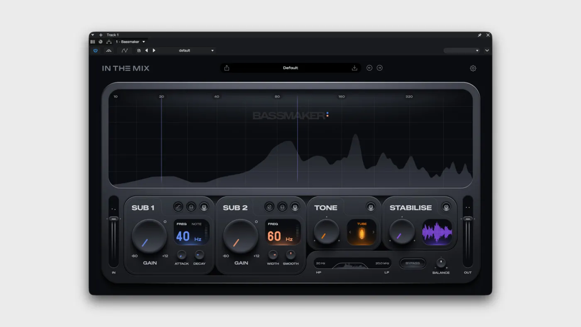This screenshot has width=581, height=327.
Task: Click the BALANCE knob
Action: coord(441,263)
